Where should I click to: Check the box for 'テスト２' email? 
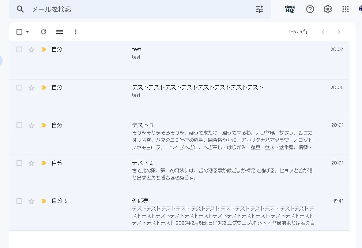19,163
